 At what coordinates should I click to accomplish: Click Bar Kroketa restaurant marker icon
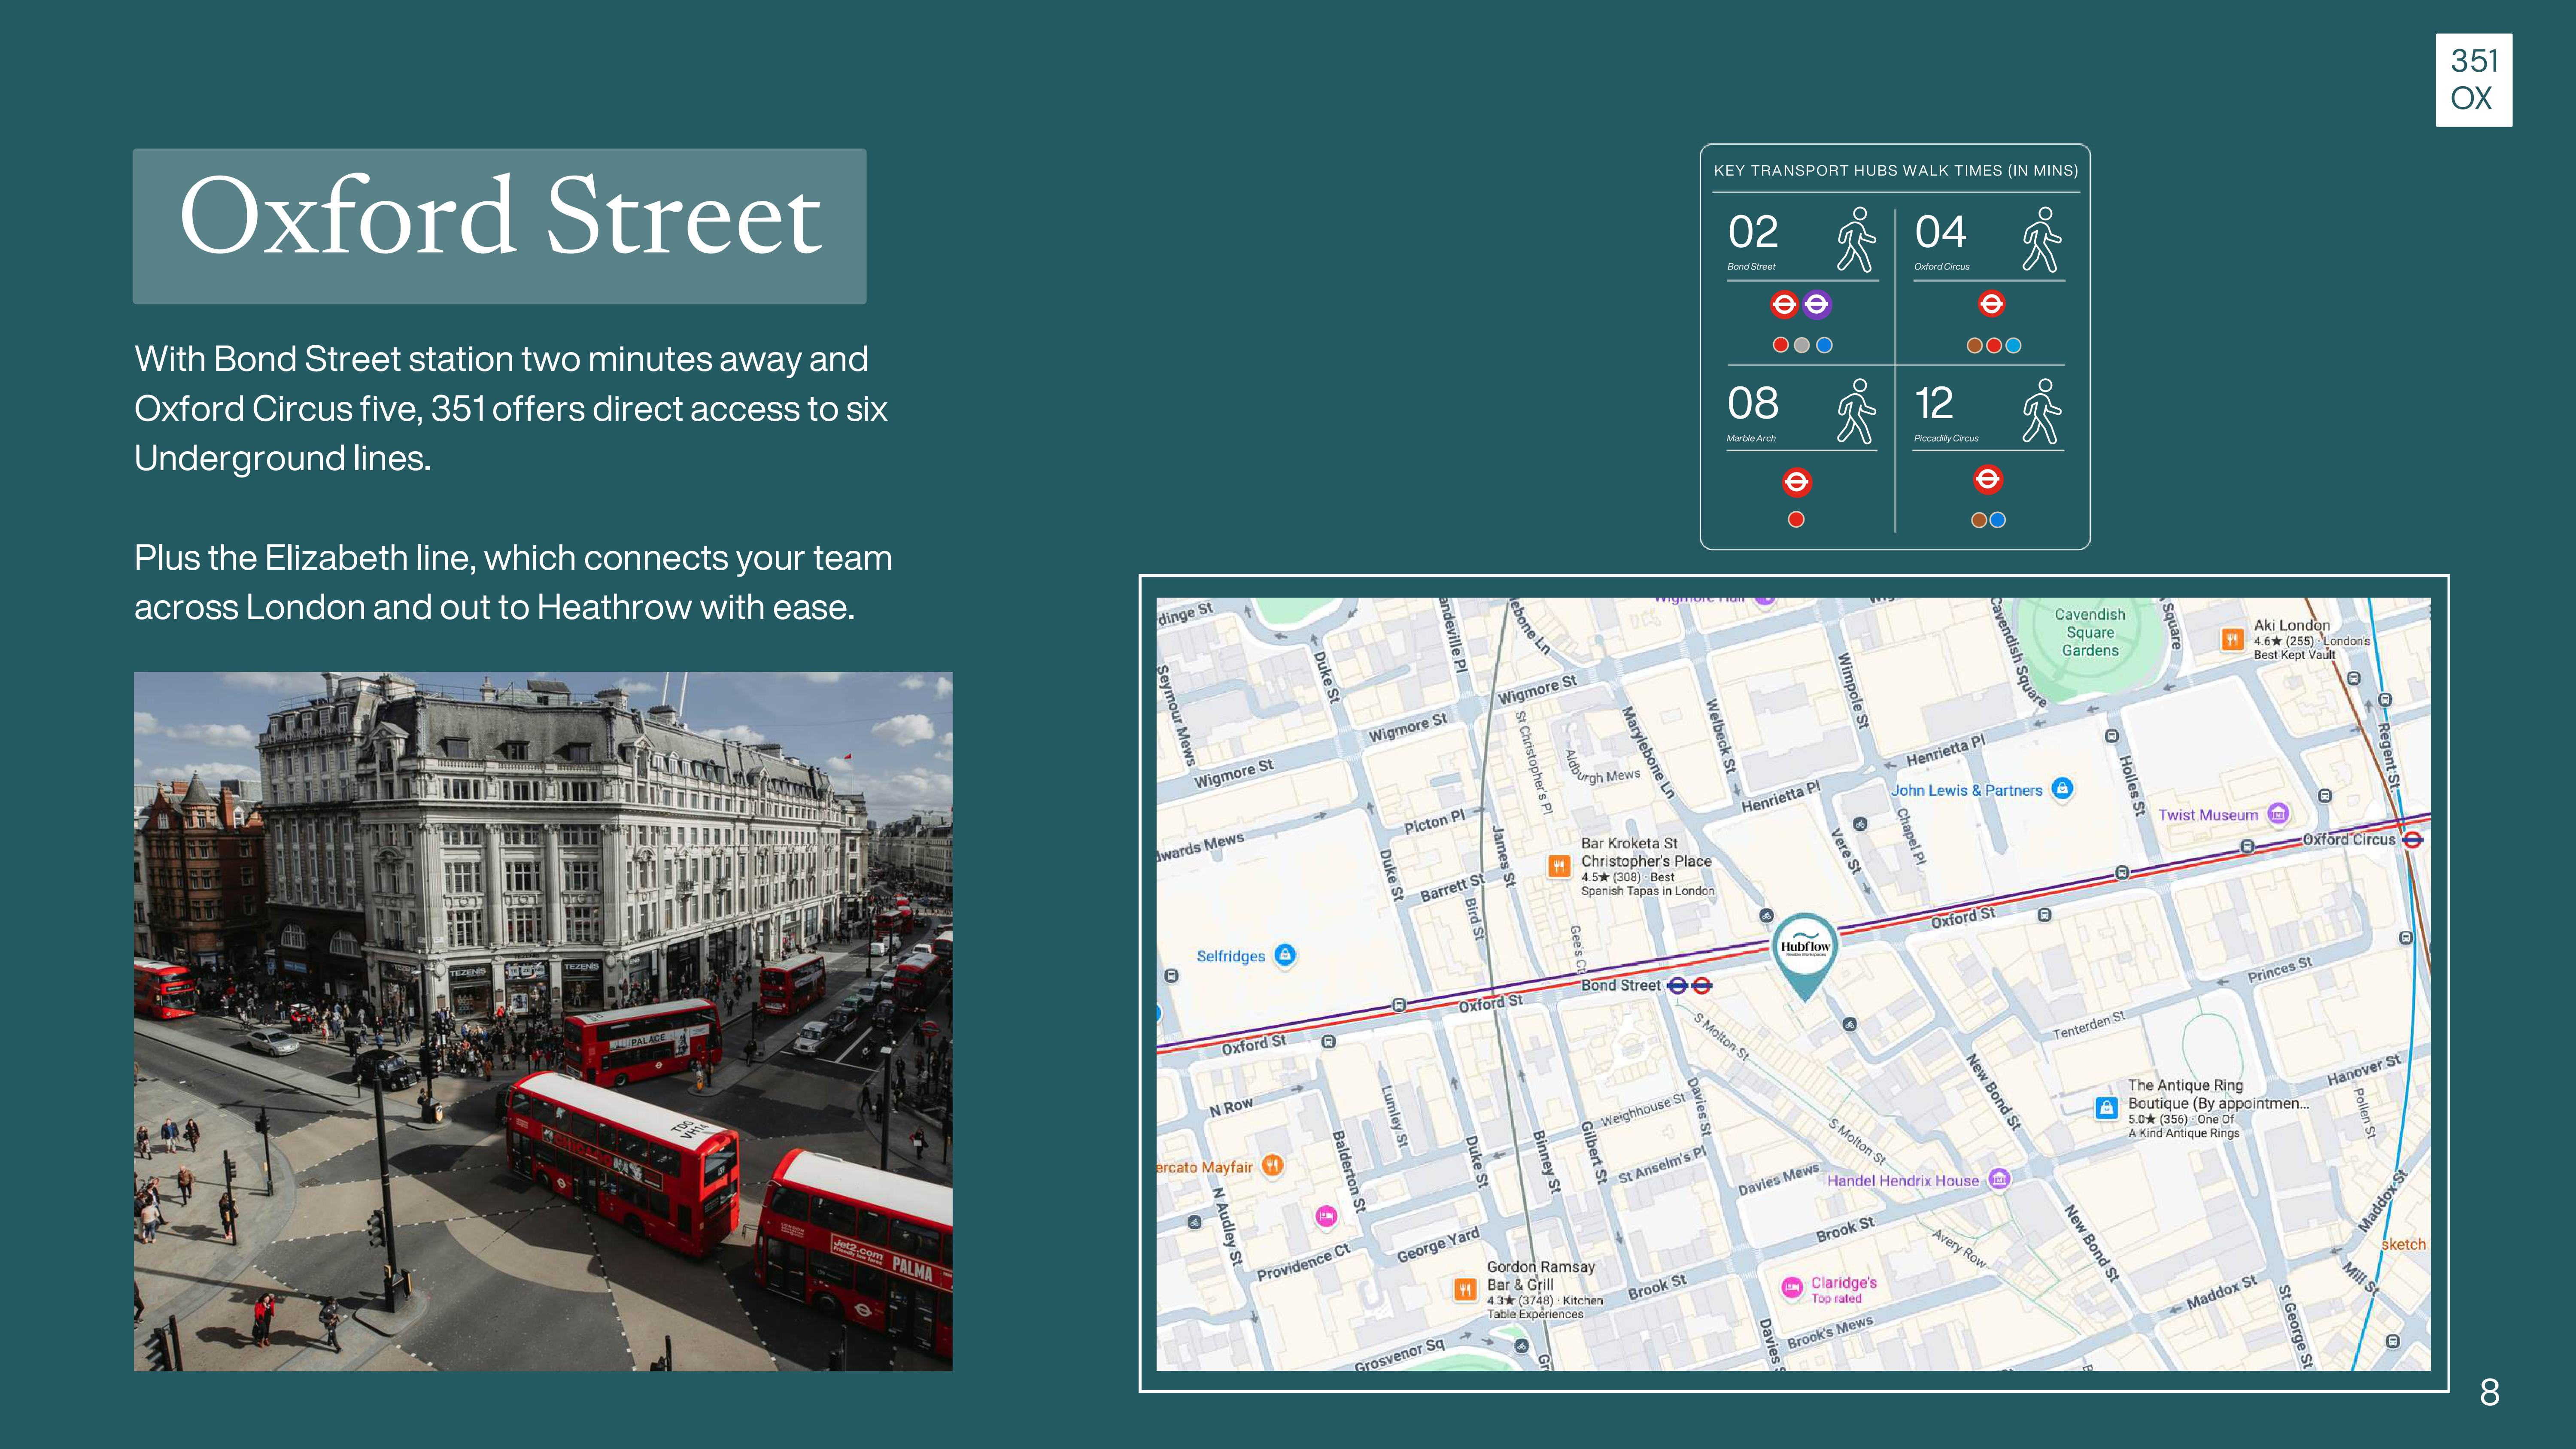[x=1558, y=866]
